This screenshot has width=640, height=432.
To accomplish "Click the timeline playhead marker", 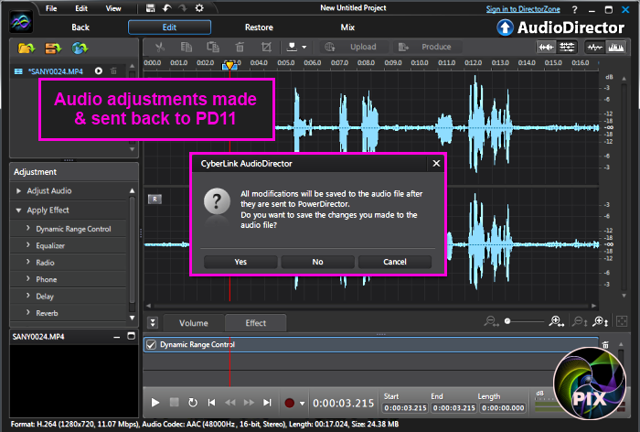I will click(x=229, y=65).
